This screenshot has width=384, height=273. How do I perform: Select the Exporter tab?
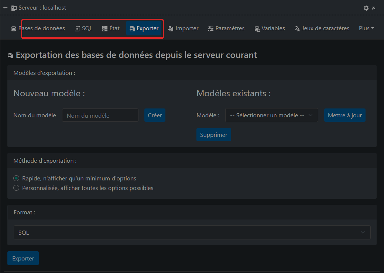click(x=144, y=28)
